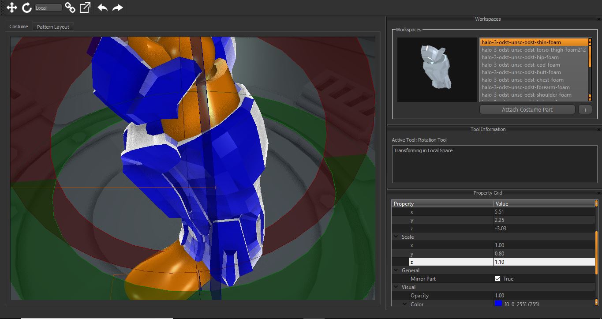Image resolution: width=602 pixels, height=319 pixels.
Task: Undo the last action
Action: pos(102,8)
